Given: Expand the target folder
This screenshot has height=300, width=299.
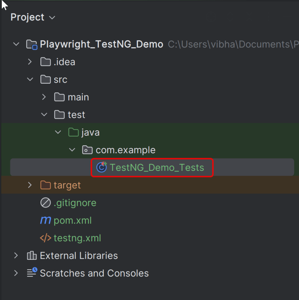Looking at the screenshot, I should pyautogui.click(x=30, y=185).
